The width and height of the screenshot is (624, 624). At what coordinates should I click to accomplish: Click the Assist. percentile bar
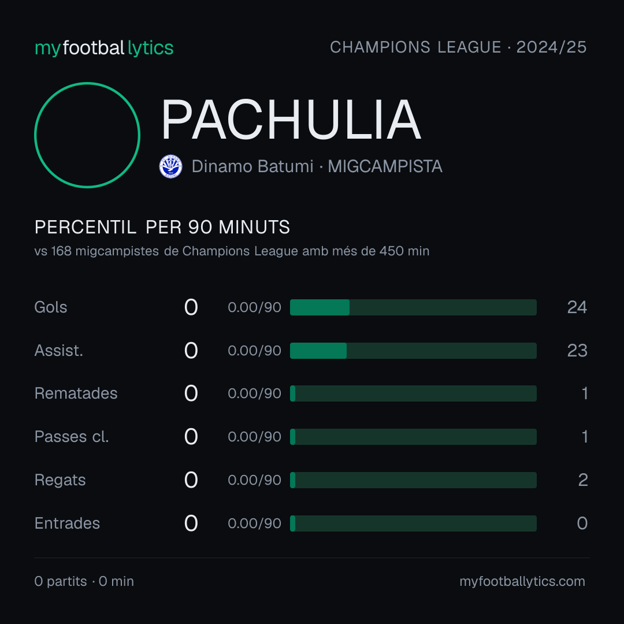pyautogui.click(x=413, y=351)
